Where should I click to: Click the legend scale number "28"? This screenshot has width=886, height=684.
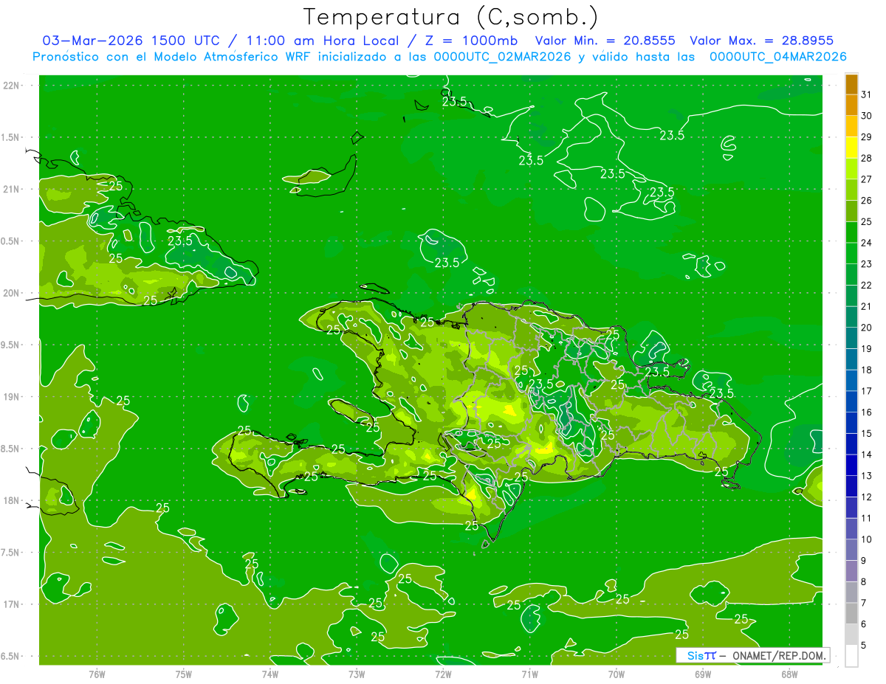tap(866, 158)
